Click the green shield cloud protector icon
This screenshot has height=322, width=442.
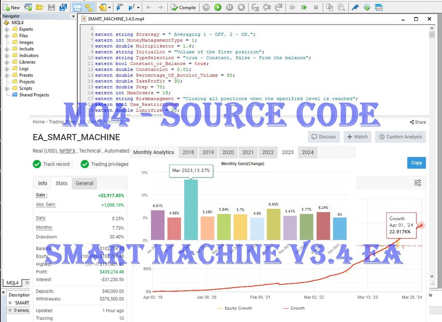tap(367, 7)
